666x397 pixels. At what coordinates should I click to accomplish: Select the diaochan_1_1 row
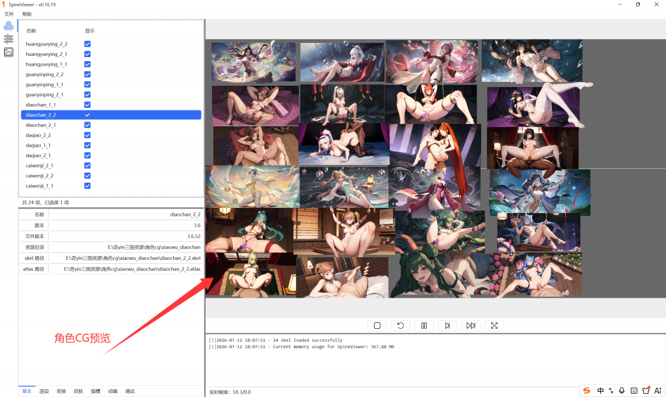point(111,105)
